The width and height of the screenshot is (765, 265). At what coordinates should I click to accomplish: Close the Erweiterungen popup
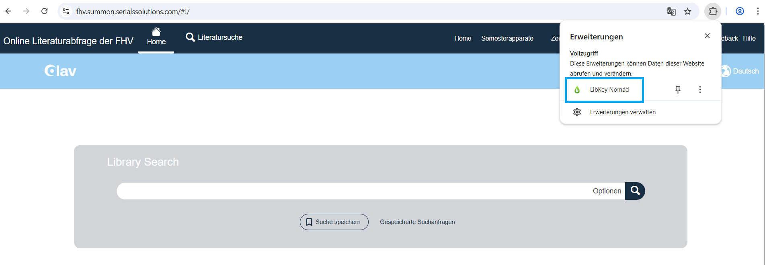coord(707,36)
